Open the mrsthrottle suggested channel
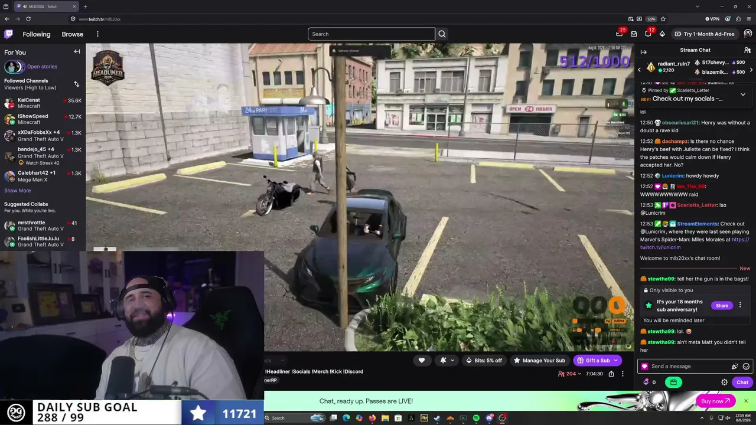Screen dimensions: 756x425 [43, 225]
